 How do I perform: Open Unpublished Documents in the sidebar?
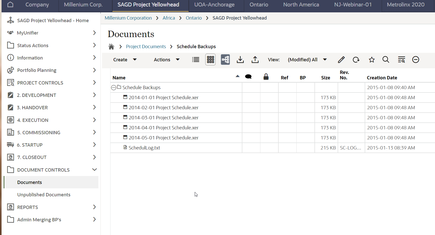(44, 195)
